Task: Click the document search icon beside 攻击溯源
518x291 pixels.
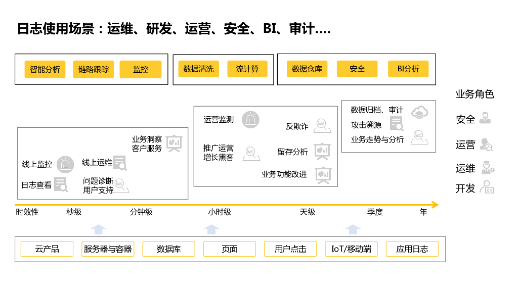Action: click(397, 124)
